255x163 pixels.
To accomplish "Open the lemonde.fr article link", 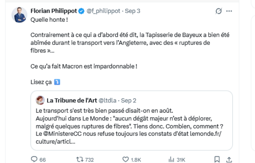I will click(x=128, y=138).
